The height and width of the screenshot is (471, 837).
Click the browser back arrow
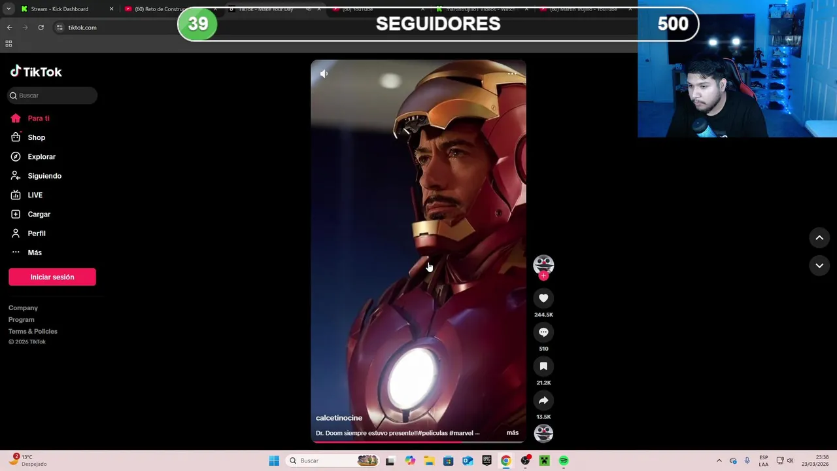pyautogui.click(x=9, y=27)
